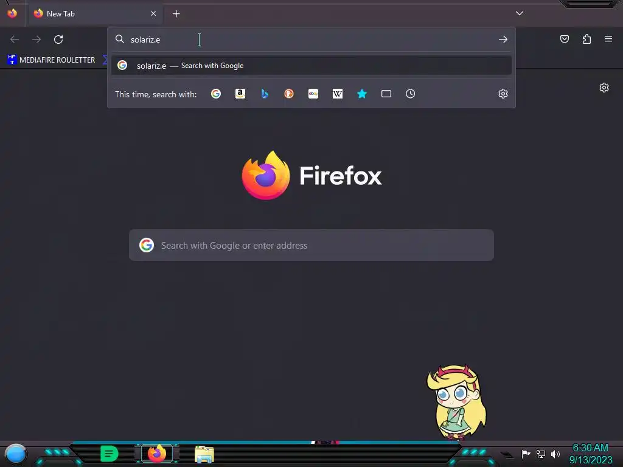Search open tabs with the tab icon
The height and width of the screenshot is (467, 623).
[x=386, y=94]
